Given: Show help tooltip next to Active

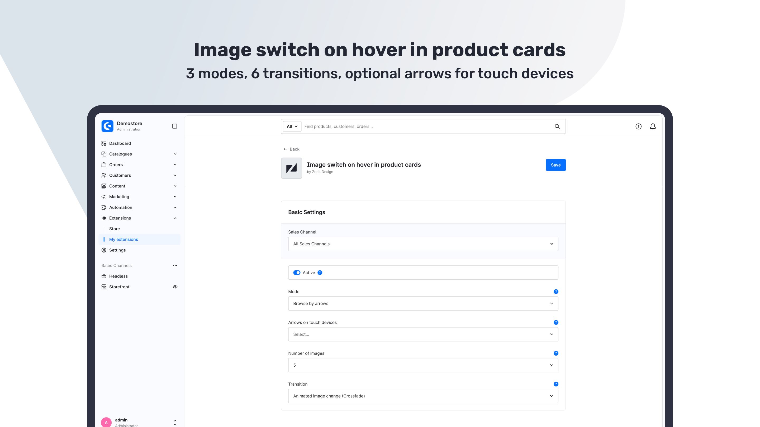Looking at the screenshot, I should 320,273.
